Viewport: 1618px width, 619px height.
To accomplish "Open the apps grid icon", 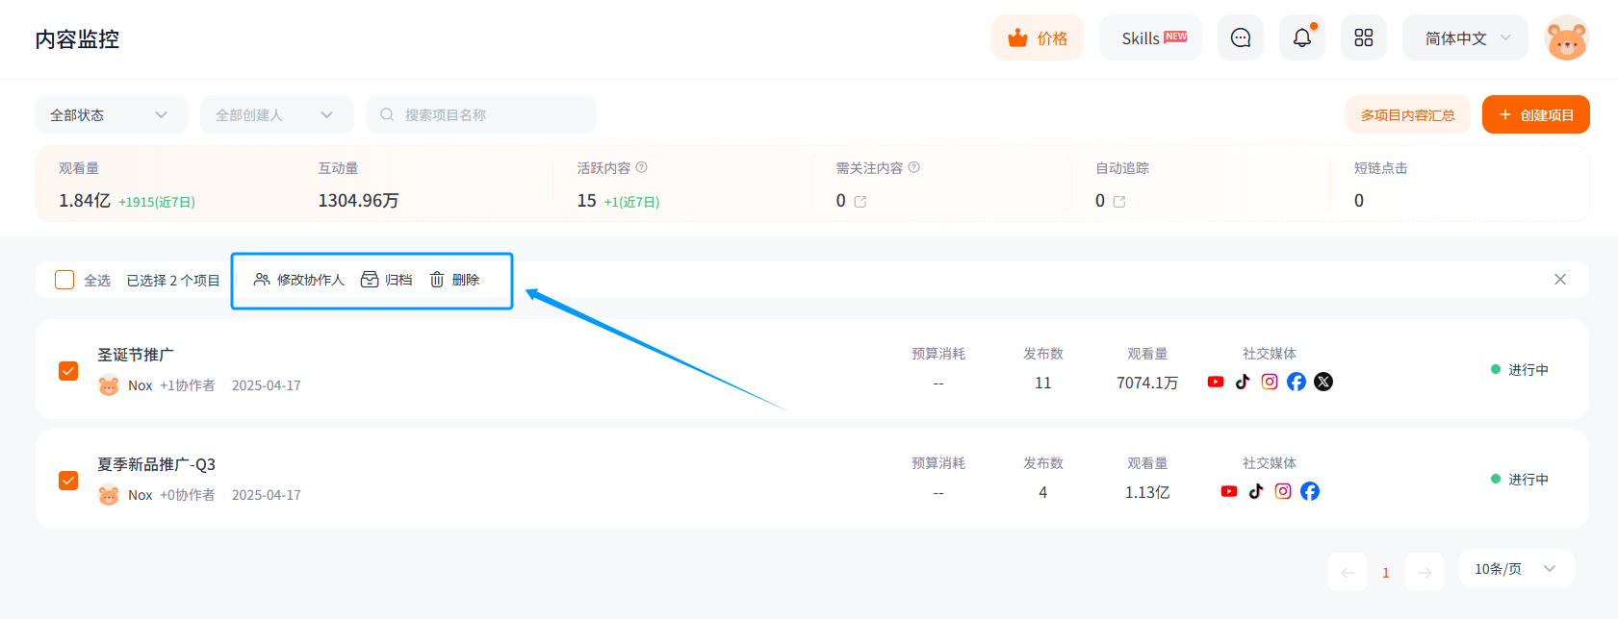I will pyautogui.click(x=1364, y=37).
